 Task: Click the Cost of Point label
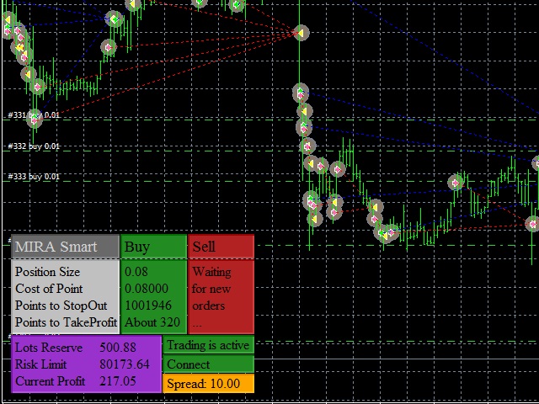pyautogui.click(x=49, y=289)
